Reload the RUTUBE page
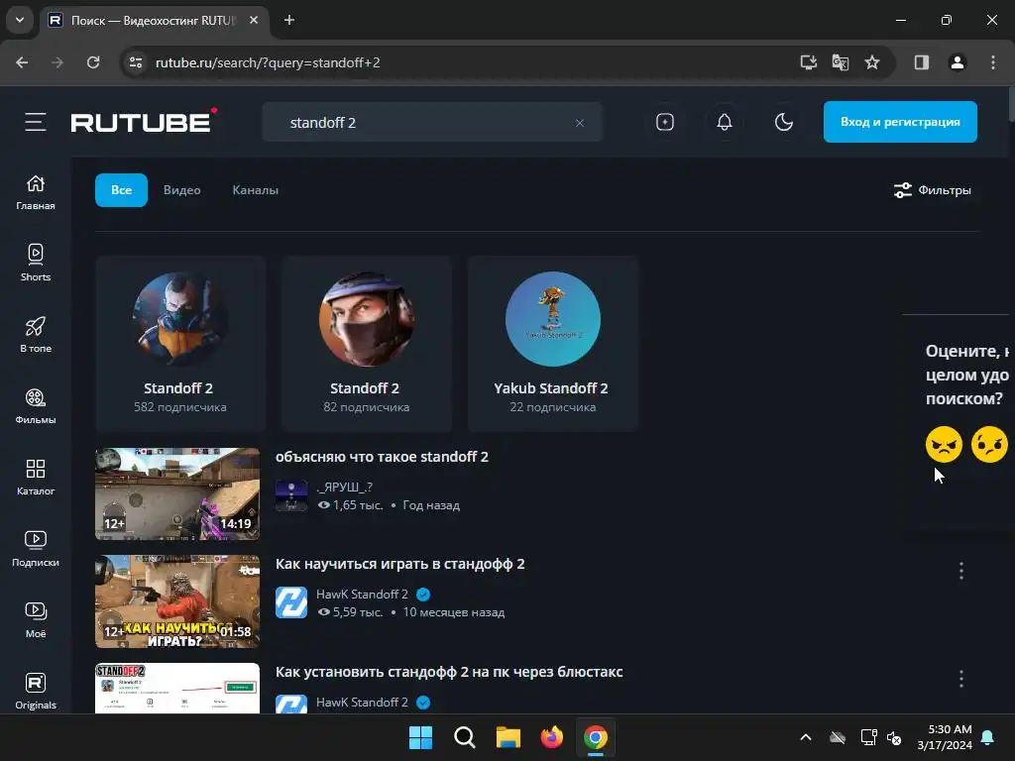This screenshot has width=1015, height=761. point(93,62)
